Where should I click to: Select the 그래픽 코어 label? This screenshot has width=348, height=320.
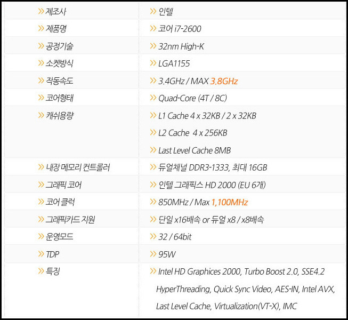click(x=63, y=185)
